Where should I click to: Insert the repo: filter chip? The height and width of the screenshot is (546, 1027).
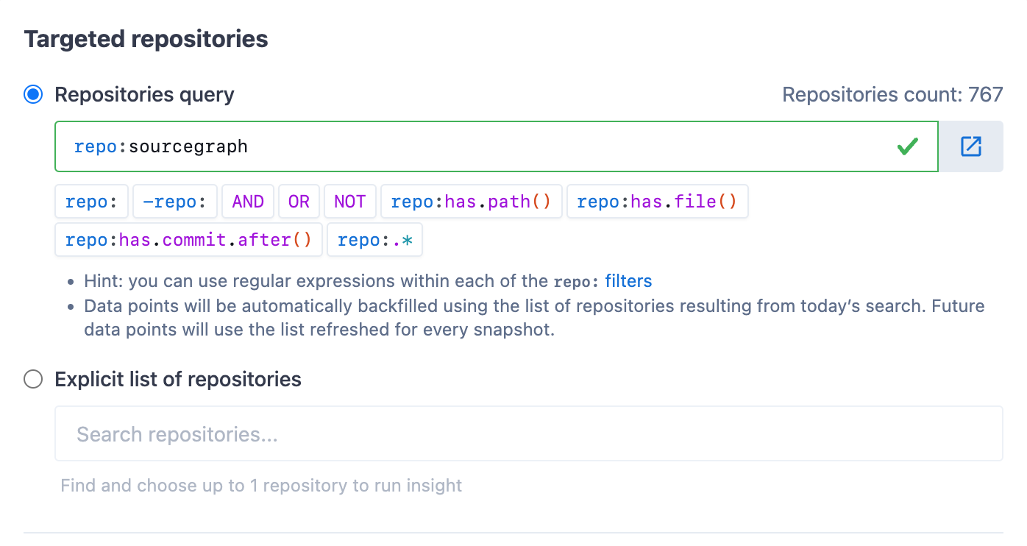[x=92, y=202]
